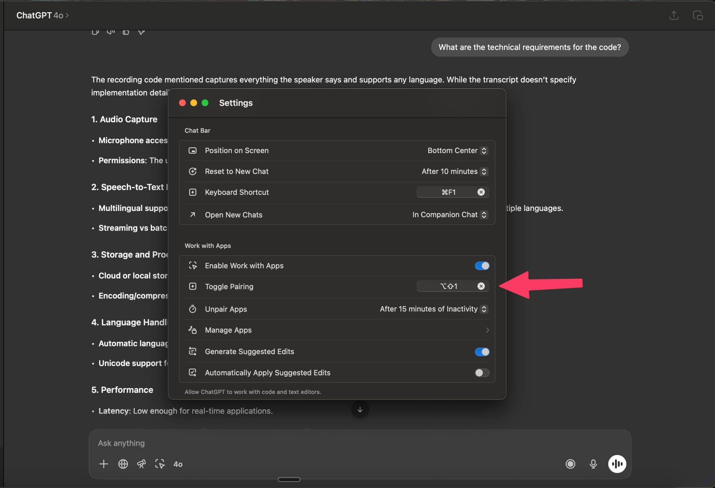The width and height of the screenshot is (715, 488).
Task: Click the '1. Audio Capture' heading
Action: pos(124,119)
